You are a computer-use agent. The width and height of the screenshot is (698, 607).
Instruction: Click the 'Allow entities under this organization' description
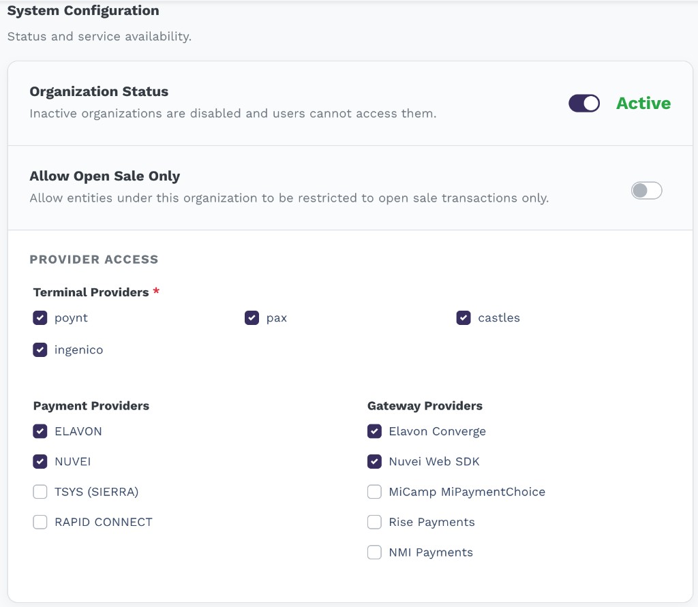point(289,198)
